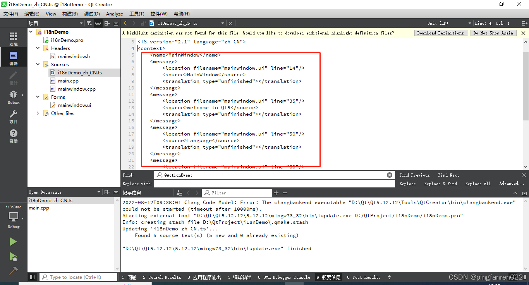529x285 pixels.
Task: Open the Unix (LF) line ending dropdown
Action: (449, 23)
